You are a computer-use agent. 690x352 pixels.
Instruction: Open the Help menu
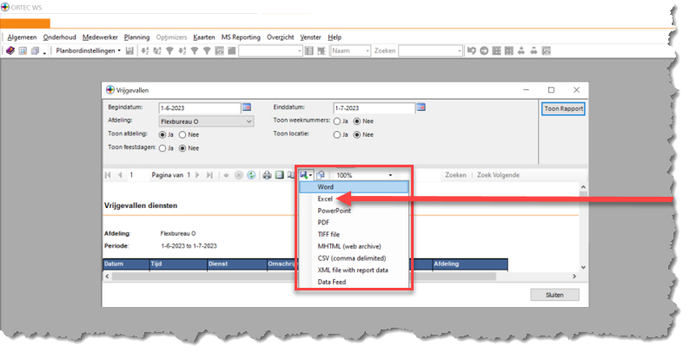click(x=335, y=37)
